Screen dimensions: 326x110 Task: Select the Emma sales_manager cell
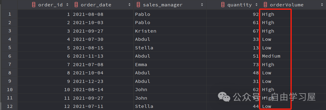170,65
